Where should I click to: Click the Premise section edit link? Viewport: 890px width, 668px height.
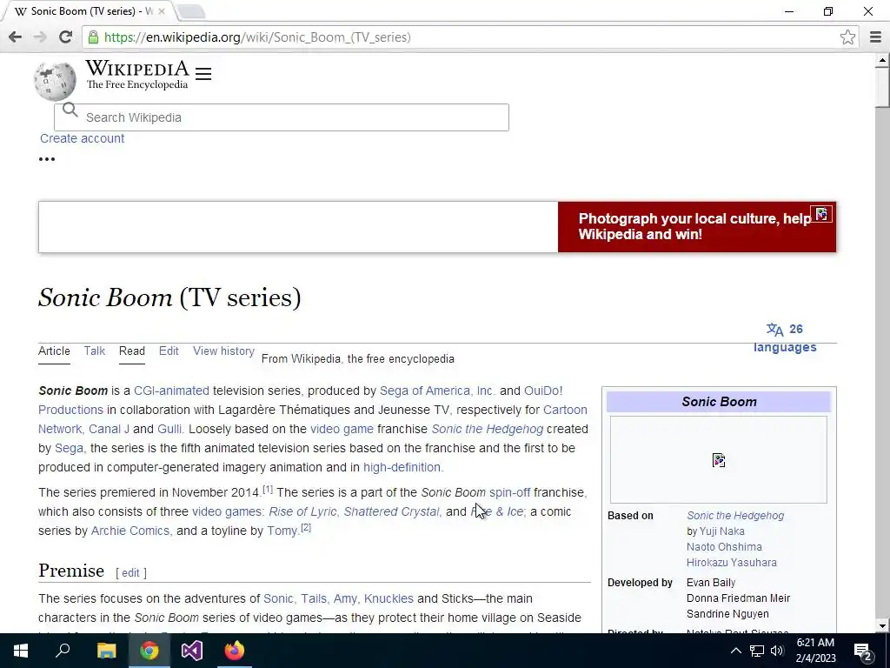pyautogui.click(x=130, y=573)
